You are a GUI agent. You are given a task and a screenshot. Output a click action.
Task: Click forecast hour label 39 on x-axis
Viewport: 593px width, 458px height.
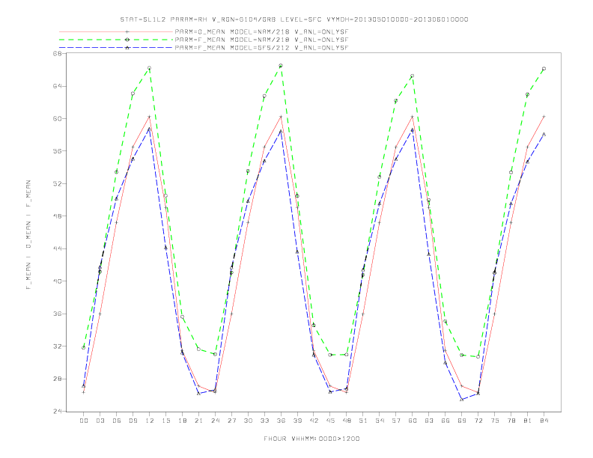click(x=297, y=421)
